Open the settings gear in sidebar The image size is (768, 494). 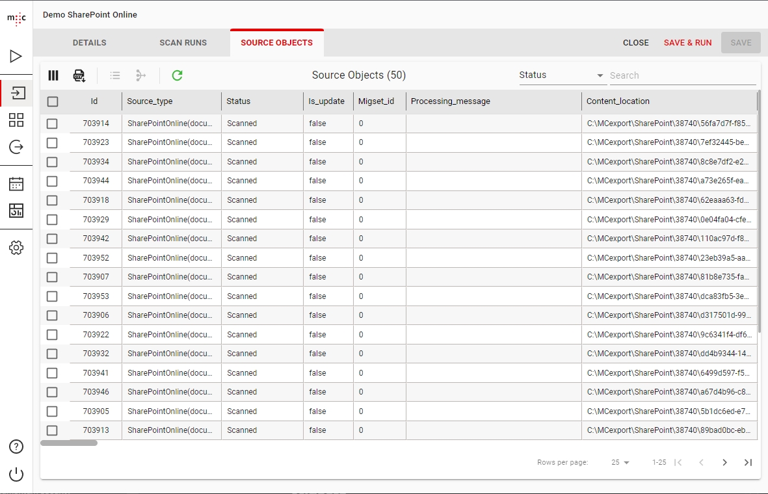[x=16, y=248]
